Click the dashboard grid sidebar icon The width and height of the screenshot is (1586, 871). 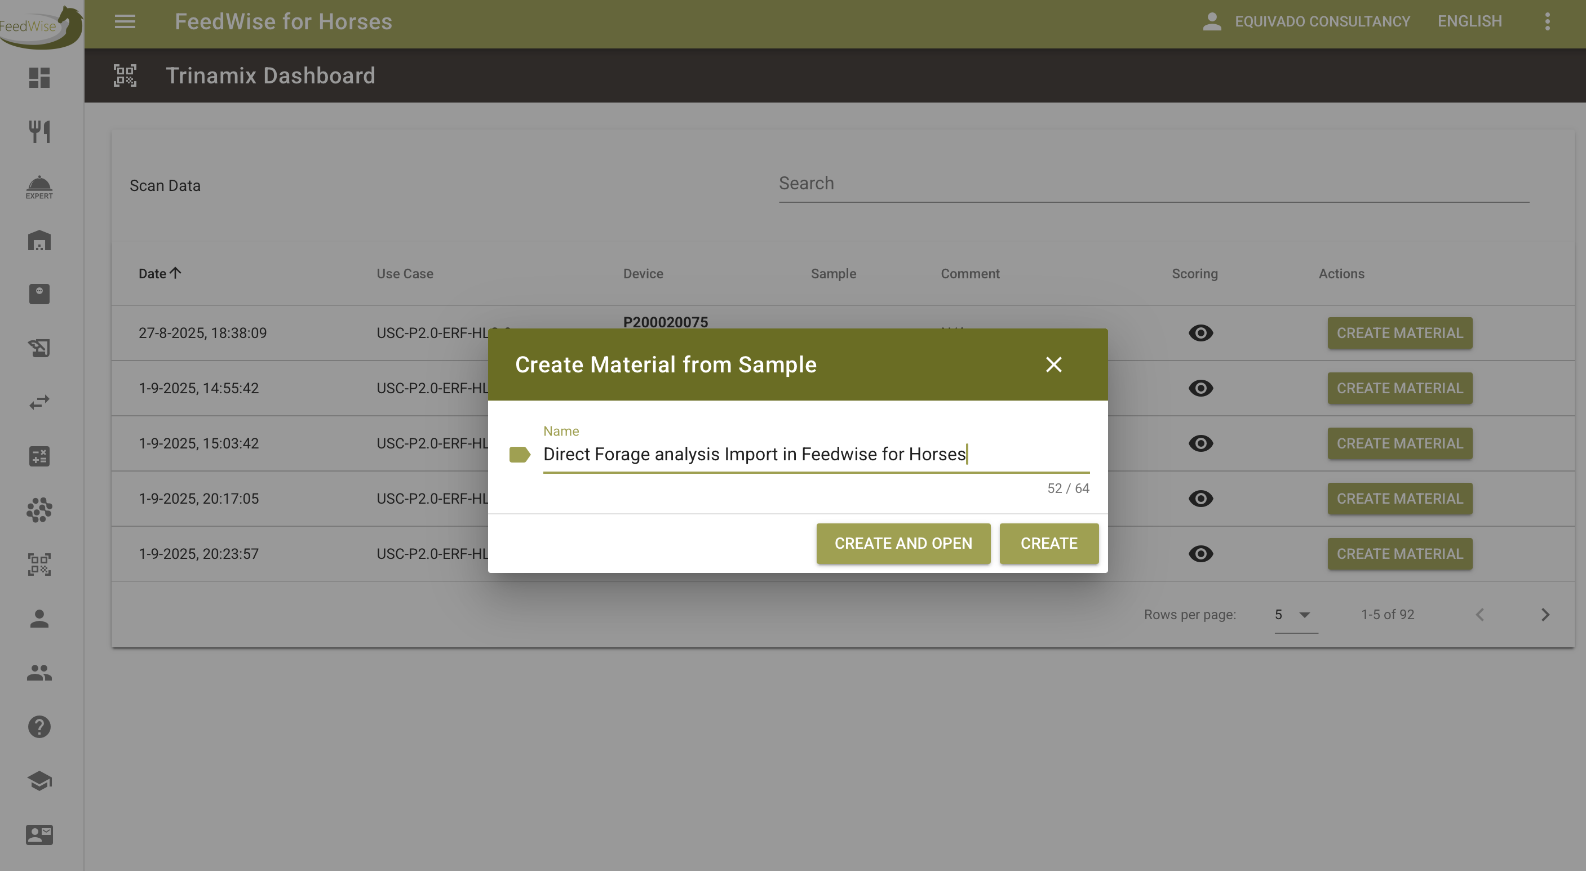click(39, 78)
